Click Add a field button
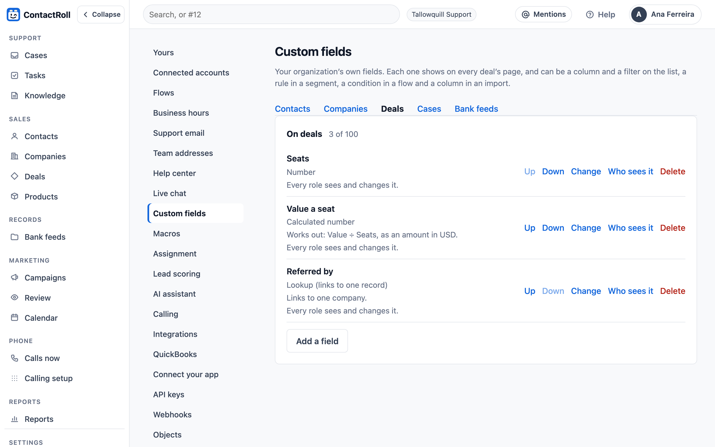The image size is (715, 447). (317, 341)
